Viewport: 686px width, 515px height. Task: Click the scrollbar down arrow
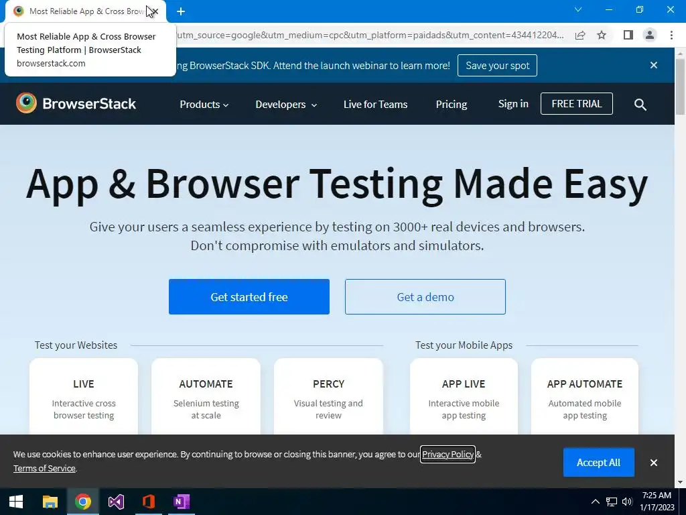click(x=681, y=482)
